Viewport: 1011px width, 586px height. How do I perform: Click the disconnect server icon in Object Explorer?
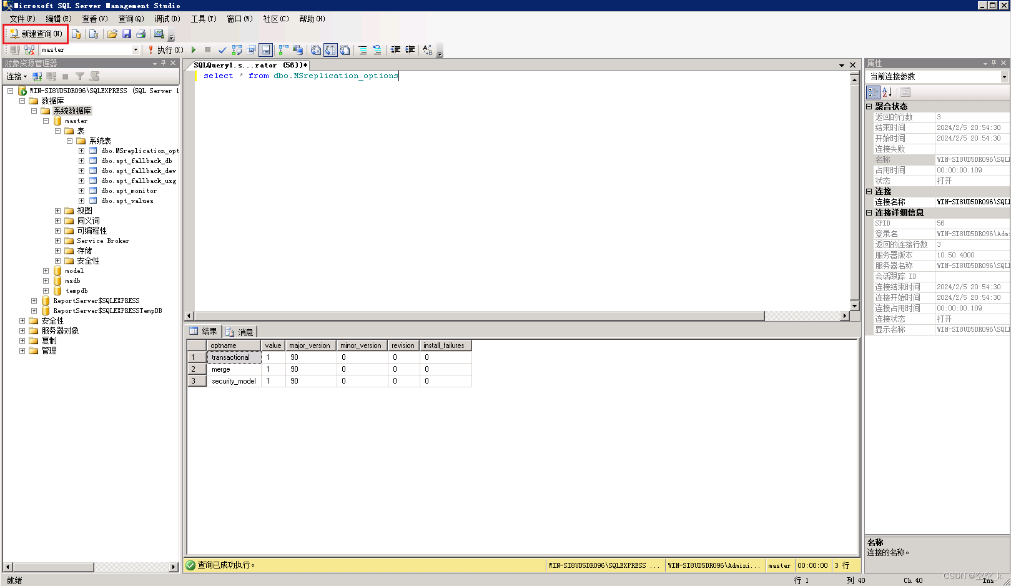pos(51,76)
